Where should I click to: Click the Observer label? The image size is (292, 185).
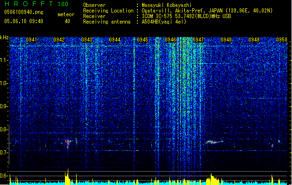(x=94, y=5)
